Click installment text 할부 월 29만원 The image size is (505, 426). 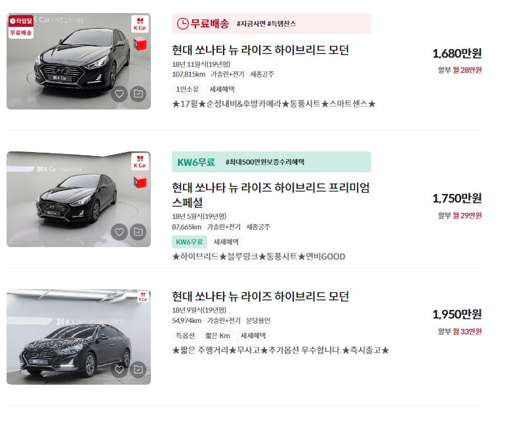460,215
